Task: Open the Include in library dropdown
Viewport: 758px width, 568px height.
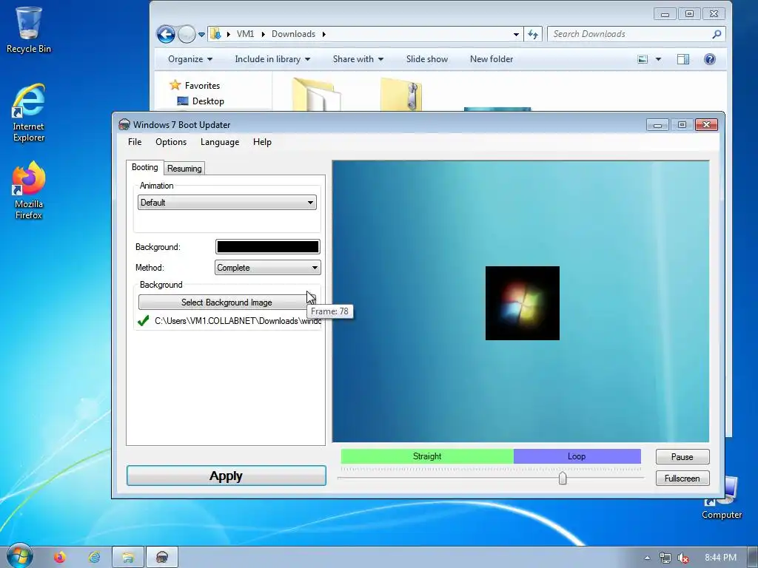Action: click(x=272, y=59)
